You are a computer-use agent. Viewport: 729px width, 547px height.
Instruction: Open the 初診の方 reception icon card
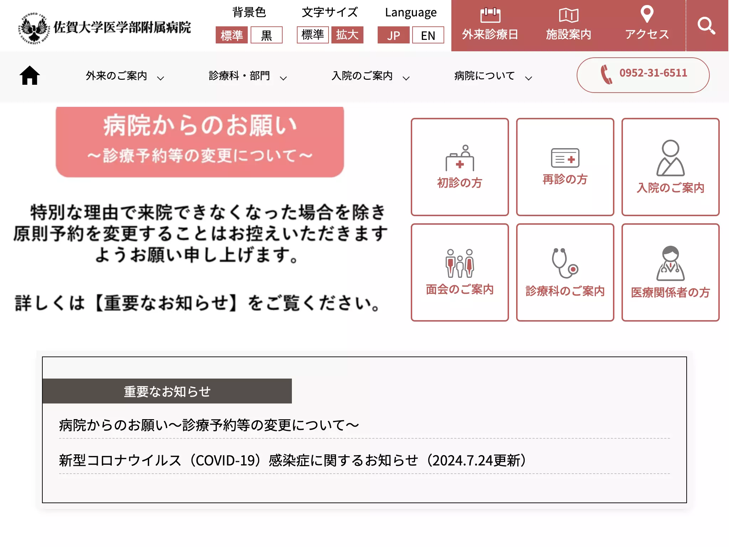[460, 167]
